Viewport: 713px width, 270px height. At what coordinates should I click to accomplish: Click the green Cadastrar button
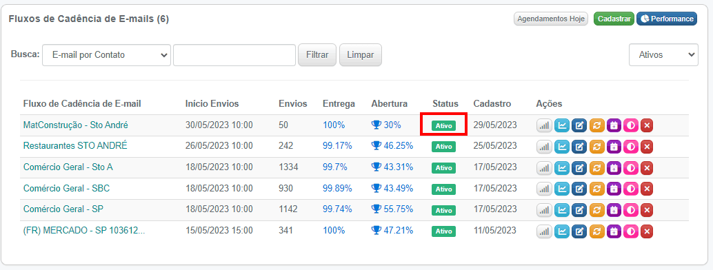coord(614,19)
